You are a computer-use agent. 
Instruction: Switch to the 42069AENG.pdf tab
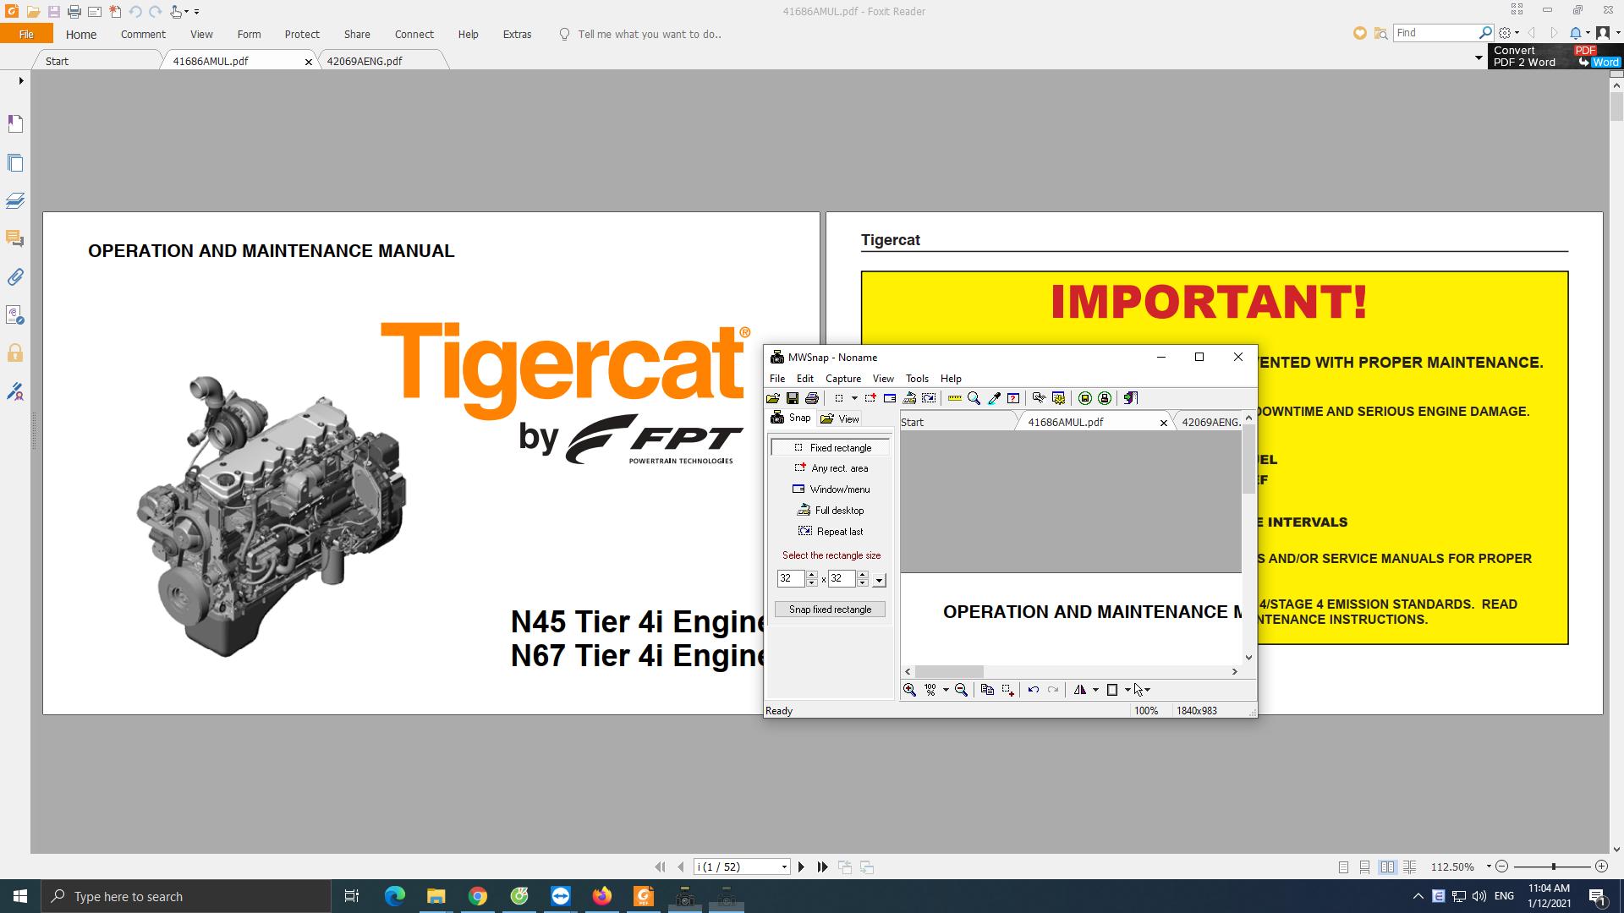coord(365,60)
